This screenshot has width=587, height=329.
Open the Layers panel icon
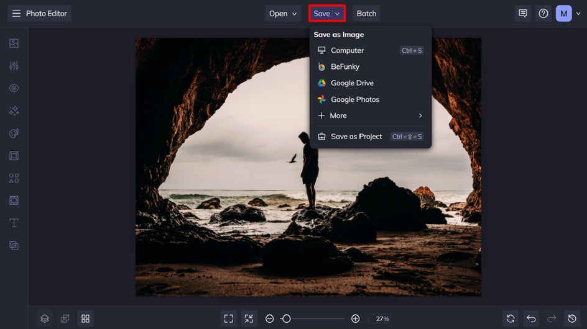pos(45,318)
